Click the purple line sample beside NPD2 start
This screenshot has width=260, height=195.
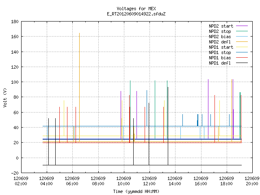coord(242,26)
